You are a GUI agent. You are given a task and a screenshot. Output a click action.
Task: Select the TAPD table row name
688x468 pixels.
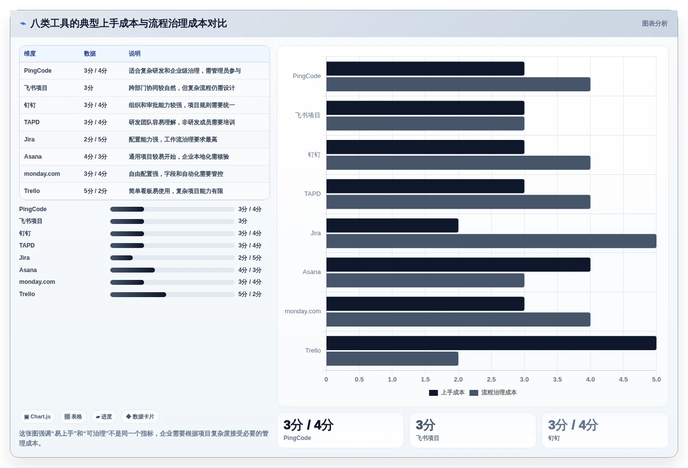tap(32, 122)
